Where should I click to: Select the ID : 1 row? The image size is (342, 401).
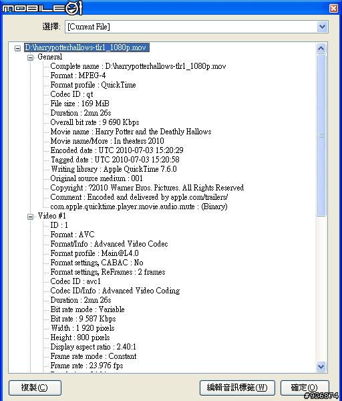(x=59, y=225)
